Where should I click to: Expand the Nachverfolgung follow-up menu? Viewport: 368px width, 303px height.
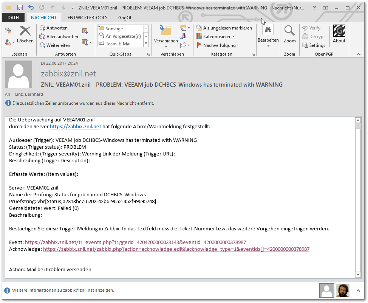pyautogui.click(x=218, y=45)
